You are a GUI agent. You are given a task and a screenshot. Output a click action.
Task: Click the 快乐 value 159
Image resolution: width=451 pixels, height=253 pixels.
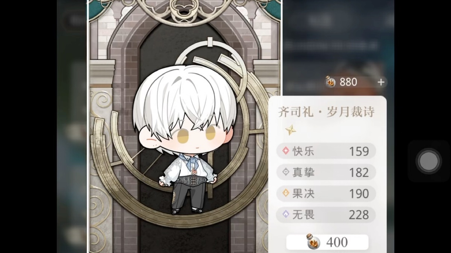(x=359, y=151)
